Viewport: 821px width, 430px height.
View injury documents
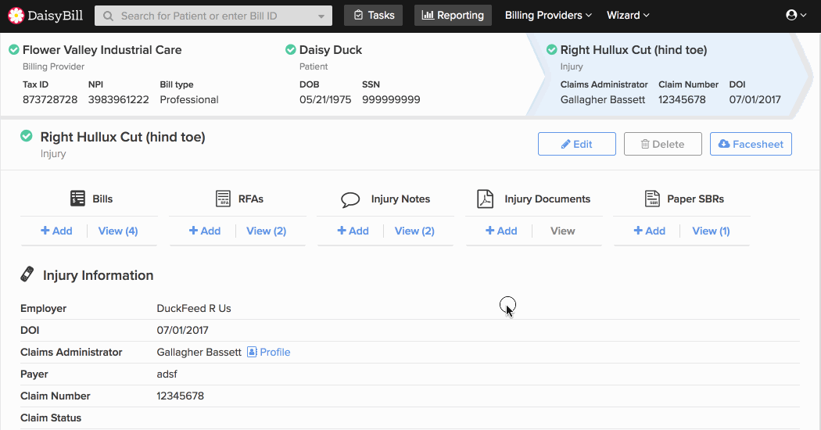(562, 231)
